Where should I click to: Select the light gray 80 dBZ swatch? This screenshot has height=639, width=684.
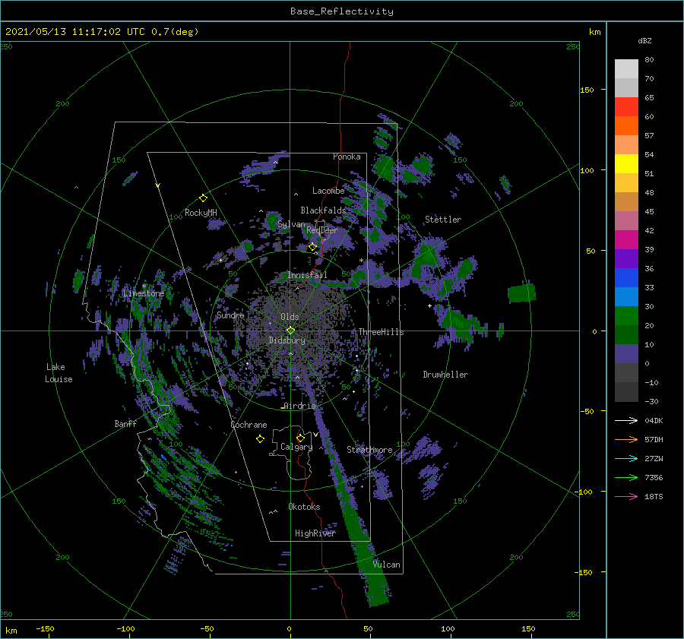coord(626,69)
